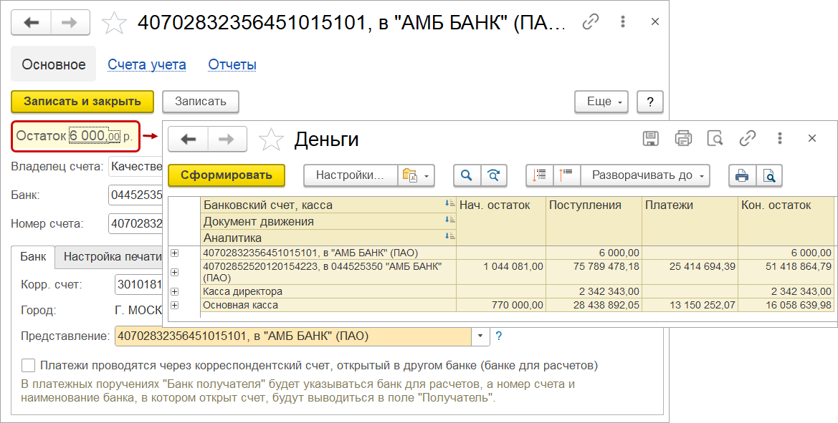838x423 pixels.
Task: Select the Поступления column header
Action: (594, 221)
